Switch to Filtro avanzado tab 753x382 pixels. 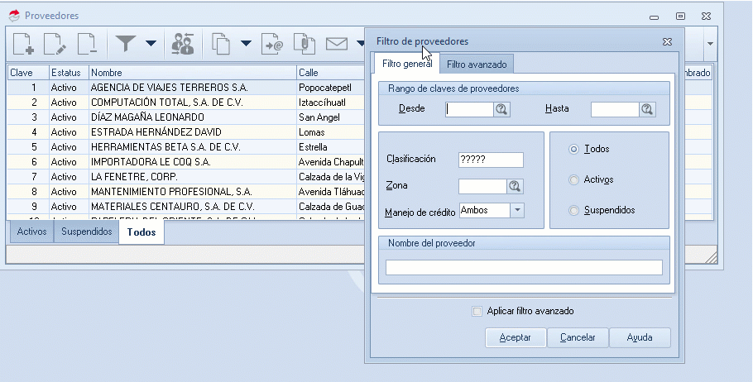tap(477, 64)
